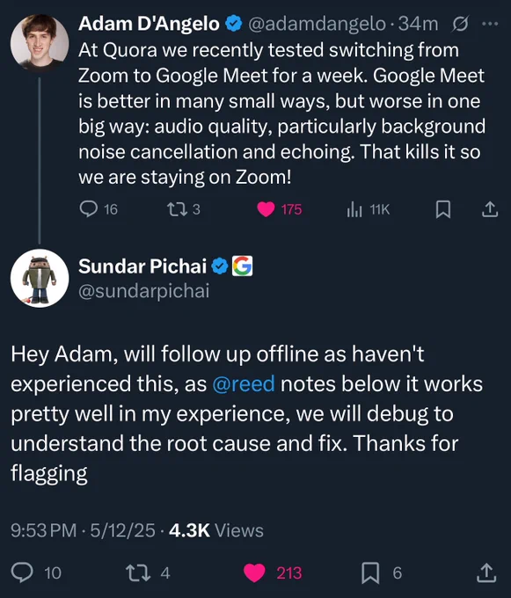Share Adam D'Angelo's tweet

[490, 209]
